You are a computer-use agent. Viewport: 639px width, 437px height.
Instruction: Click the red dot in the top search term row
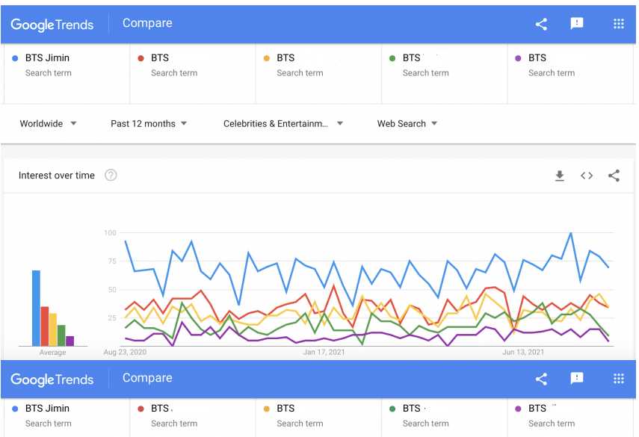(x=141, y=58)
